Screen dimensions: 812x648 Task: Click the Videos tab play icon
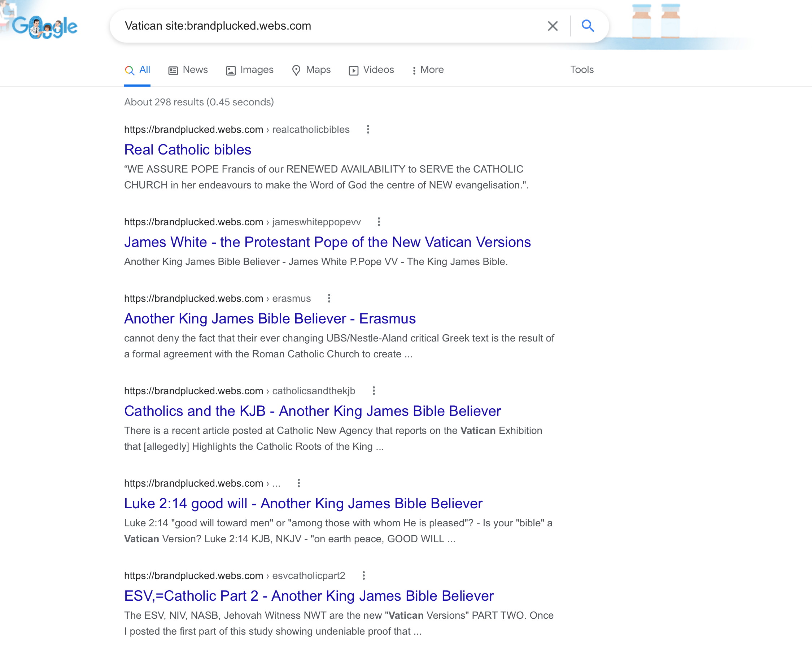coord(354,70)
